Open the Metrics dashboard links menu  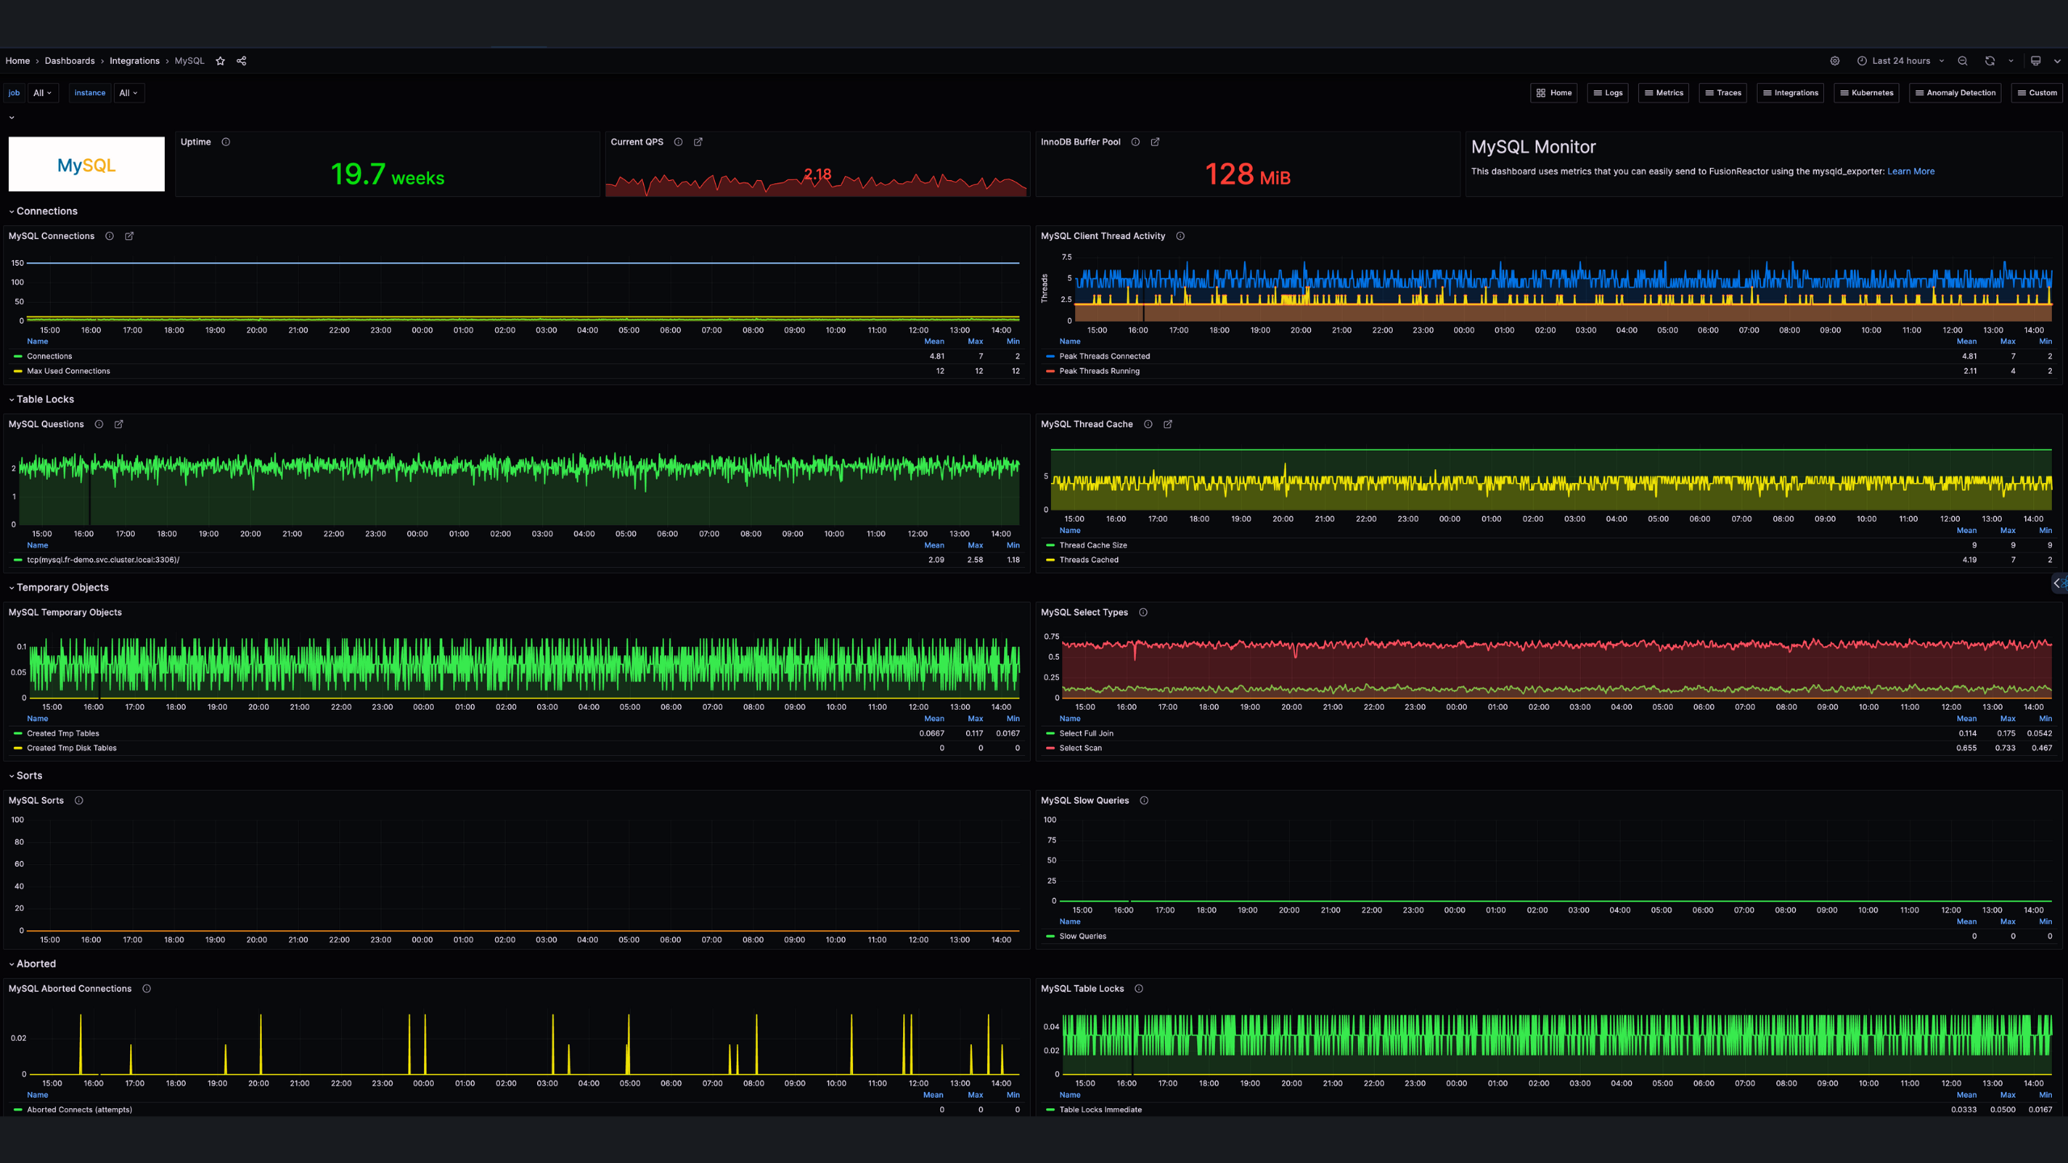point(1663,93)
